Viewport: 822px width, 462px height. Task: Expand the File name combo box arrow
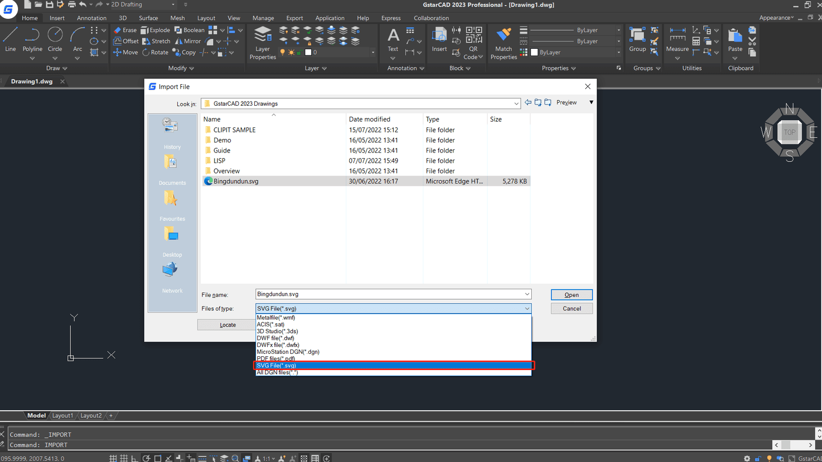tap(527, 294)
